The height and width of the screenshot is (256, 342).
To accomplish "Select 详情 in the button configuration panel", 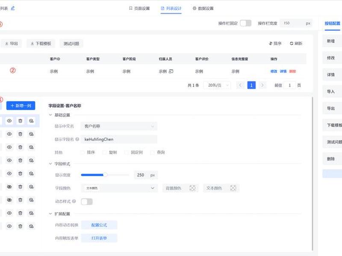I will point(332,75).
